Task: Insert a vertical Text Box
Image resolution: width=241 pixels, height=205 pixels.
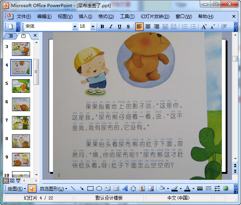Action: click(116, 188)
